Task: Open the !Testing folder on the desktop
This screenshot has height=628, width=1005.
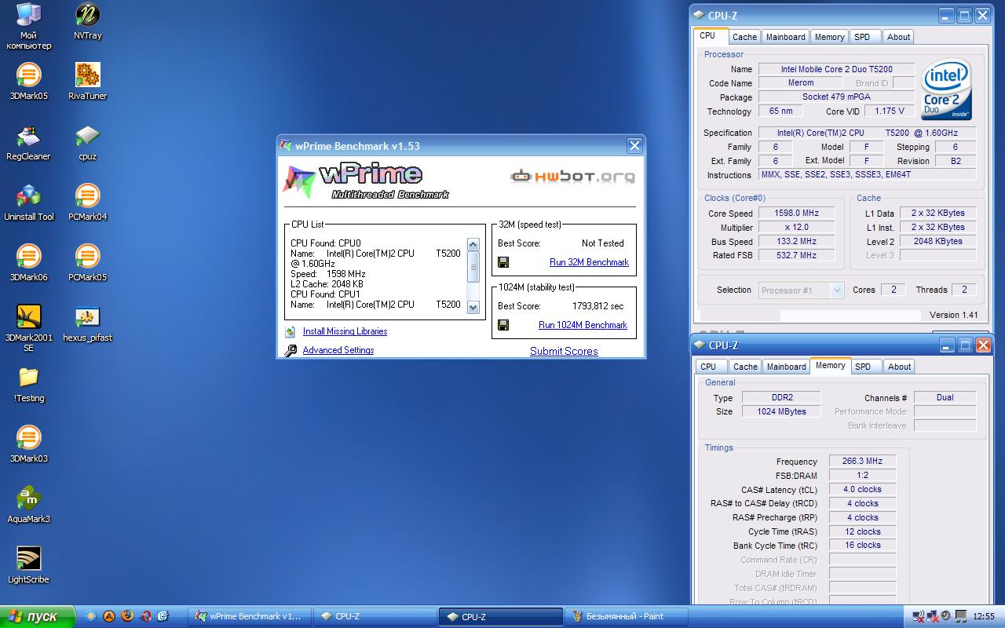Action: 28,384
